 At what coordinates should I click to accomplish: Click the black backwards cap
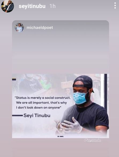click(83, 81)
